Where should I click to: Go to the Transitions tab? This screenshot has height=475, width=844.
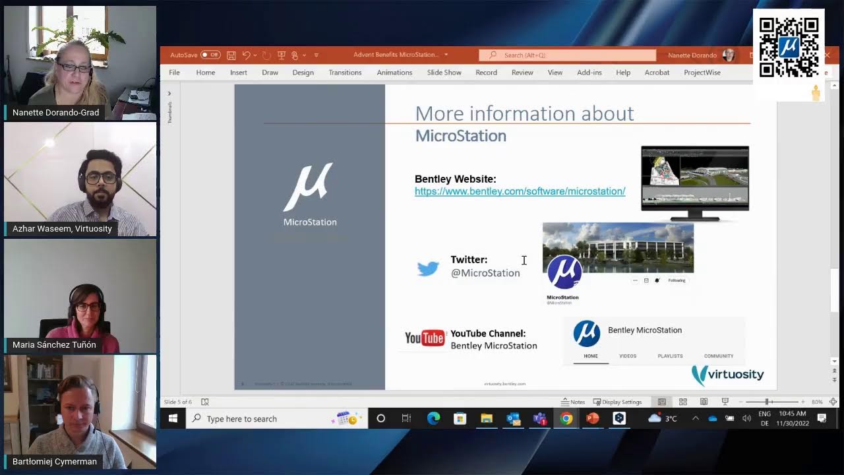click(x=345, y=73)
